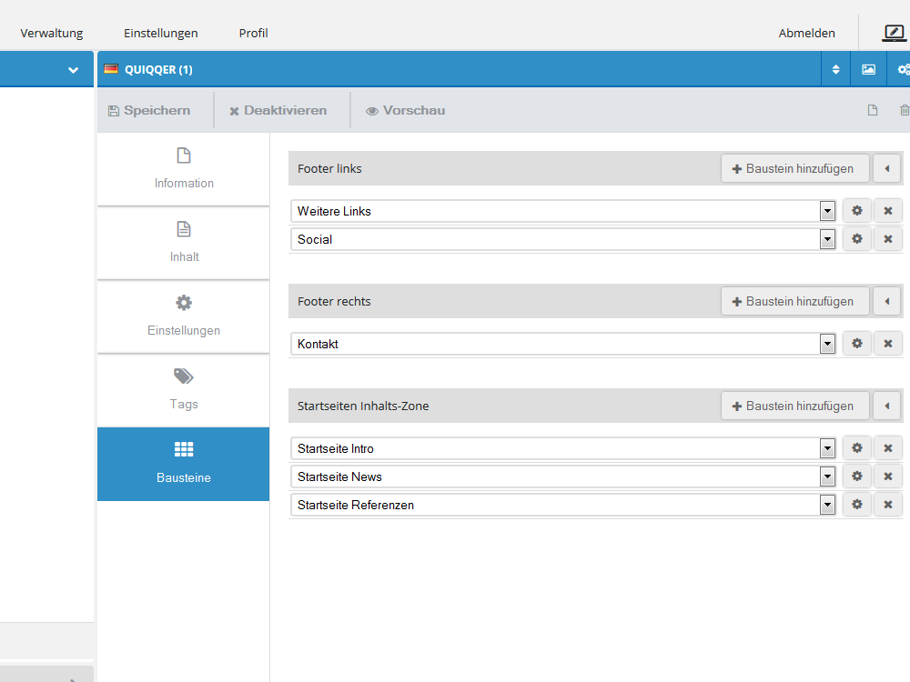Open the Startseite News dropdown

(x=827, y=476)
